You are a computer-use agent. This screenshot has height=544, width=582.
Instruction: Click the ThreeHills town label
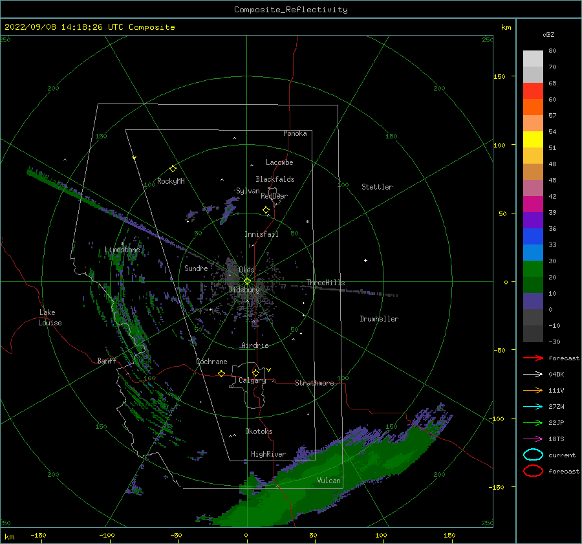(x=325, y=283)
